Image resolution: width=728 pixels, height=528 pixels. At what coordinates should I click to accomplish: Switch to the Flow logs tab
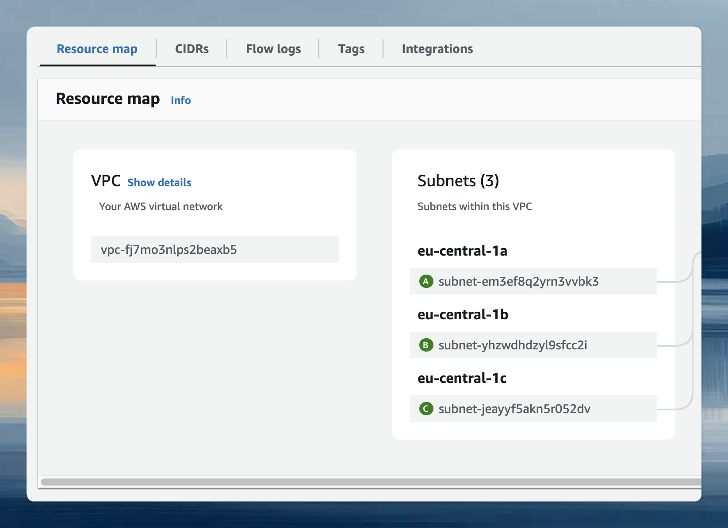(x=273, y=49)
